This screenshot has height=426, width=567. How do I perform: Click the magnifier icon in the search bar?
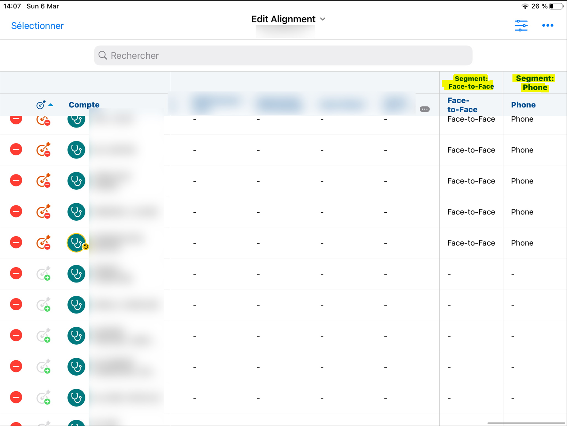(x=102, y=56)
